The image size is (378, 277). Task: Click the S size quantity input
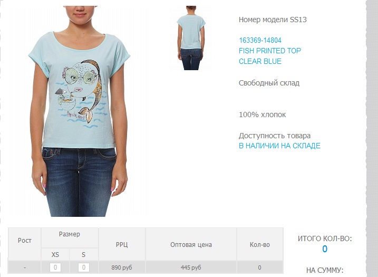click(84, 268)
